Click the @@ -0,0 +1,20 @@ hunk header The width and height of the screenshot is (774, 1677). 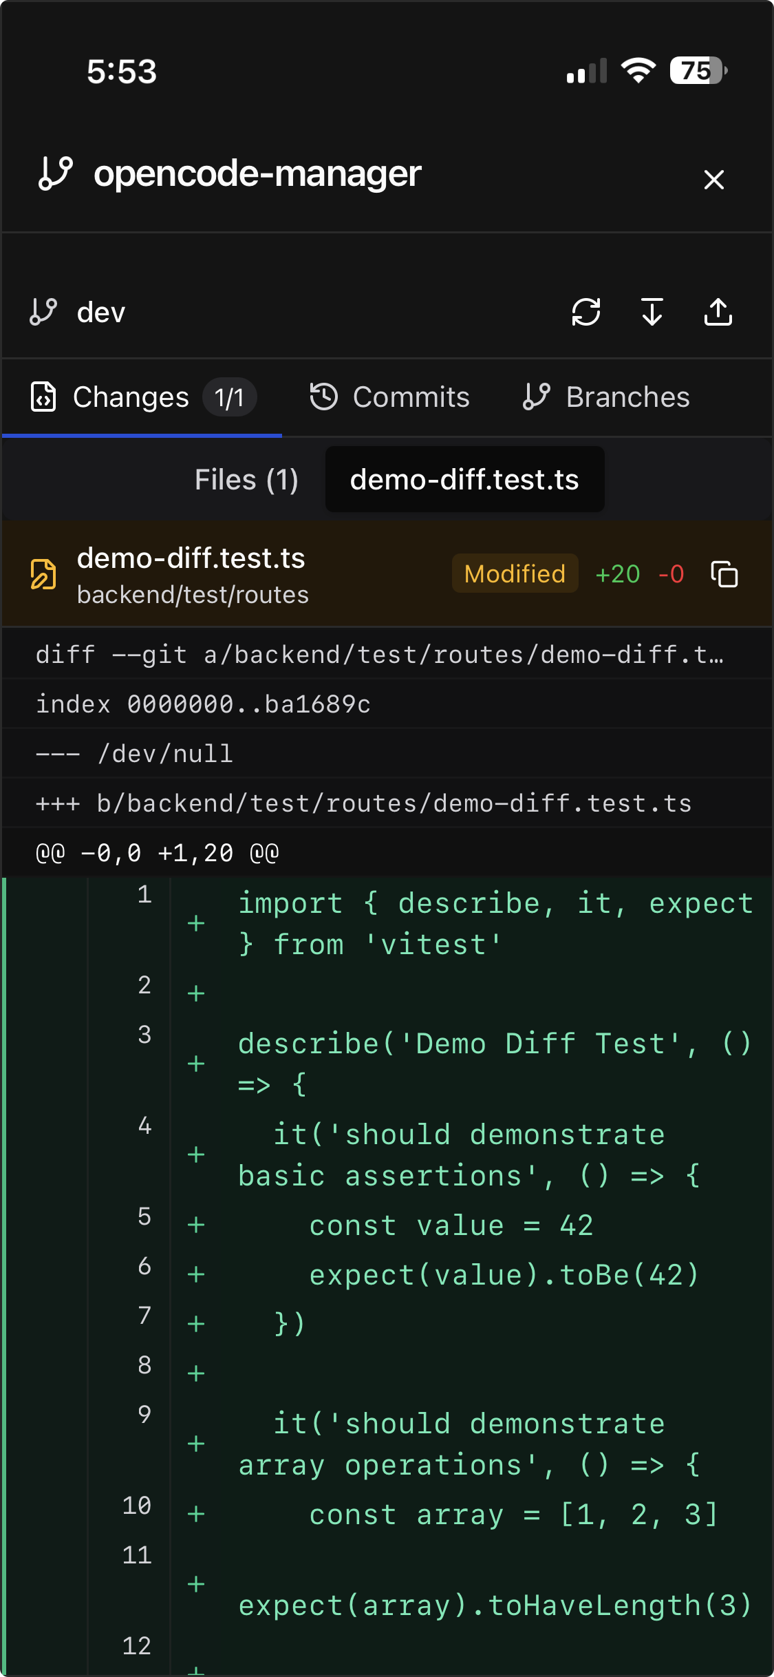pos(157,853)
